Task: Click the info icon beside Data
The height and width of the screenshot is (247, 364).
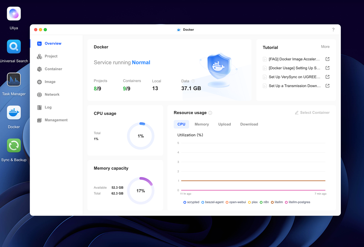Action: coord(193,81)
